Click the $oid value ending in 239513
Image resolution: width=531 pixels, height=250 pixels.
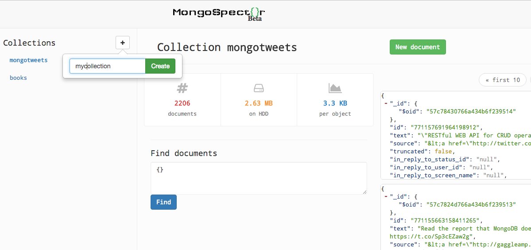471,204
